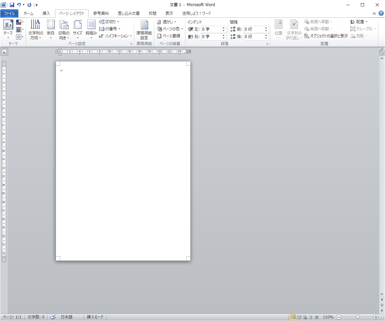Image resolution: width=385 pixels, height=321 pixels.
Task: Click next page double arrow button
Action: coord(382,310)
